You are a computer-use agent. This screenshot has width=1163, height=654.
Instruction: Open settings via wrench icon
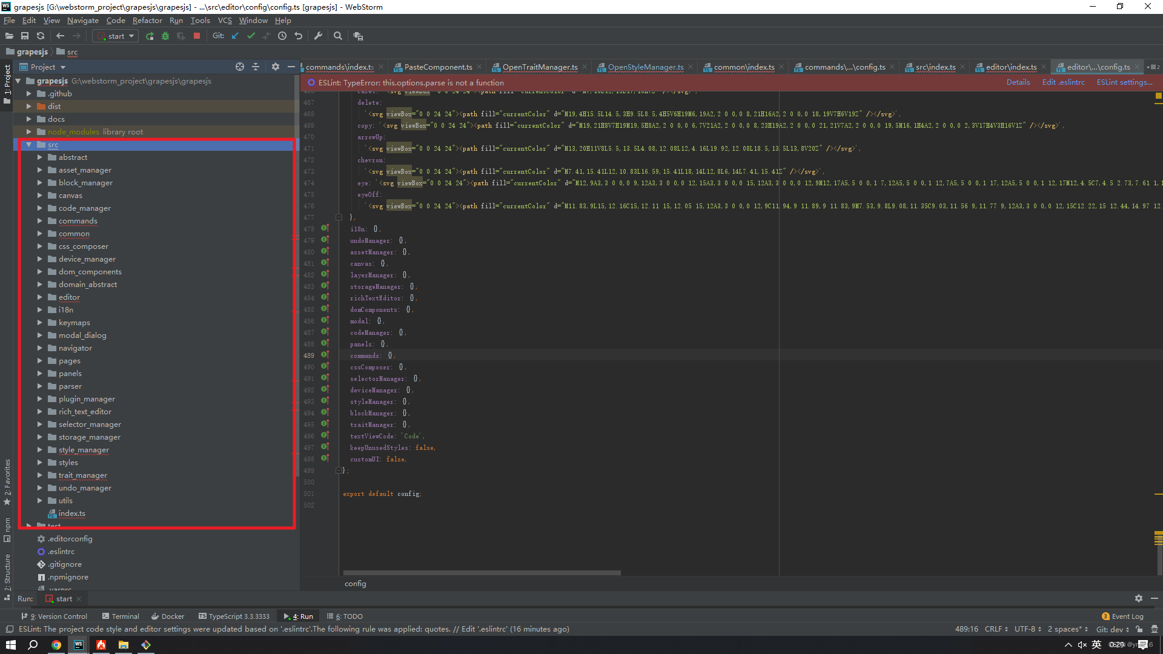tap(318, 36)
